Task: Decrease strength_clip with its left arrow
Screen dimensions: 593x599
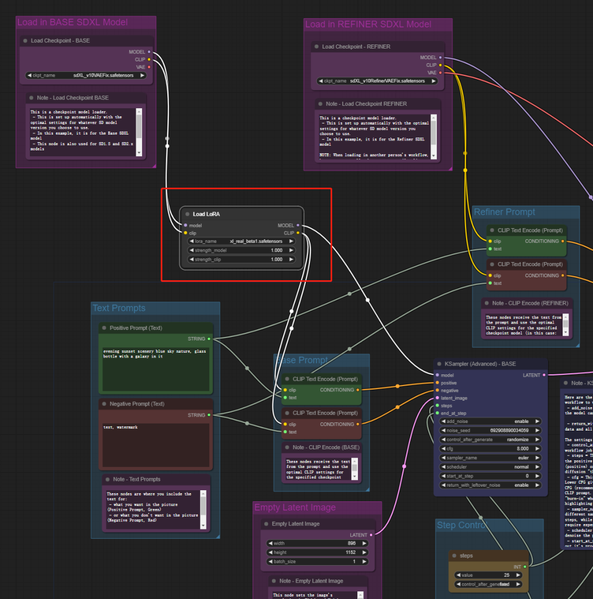Action: [191, 259]
